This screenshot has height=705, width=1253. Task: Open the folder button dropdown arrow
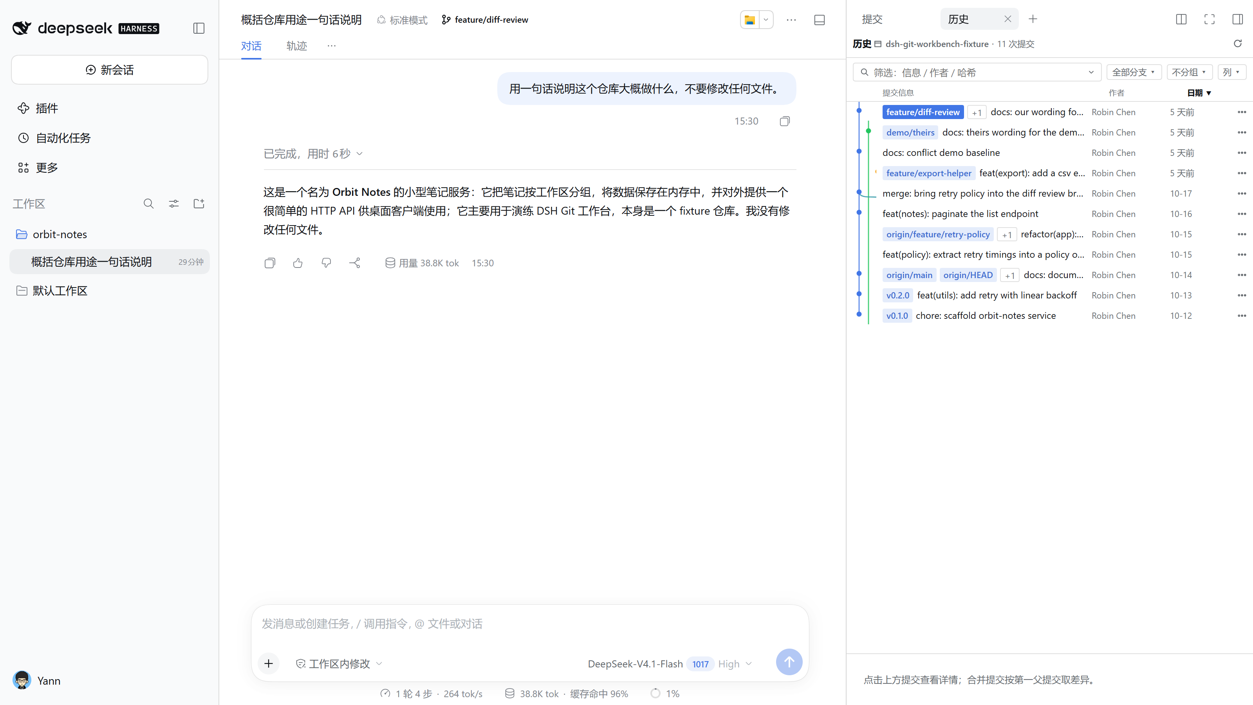click(x=766, y=20)
